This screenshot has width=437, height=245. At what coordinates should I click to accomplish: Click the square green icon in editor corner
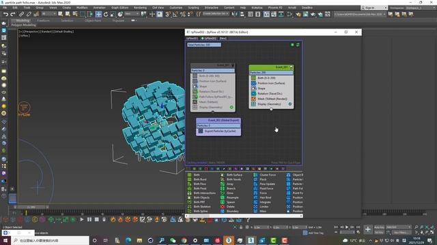pos(292,45)
